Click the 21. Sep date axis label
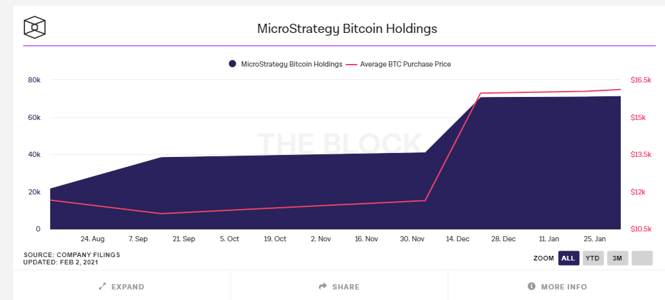The width and height of the screenshot is (665, 300). (x=184, y=239)
